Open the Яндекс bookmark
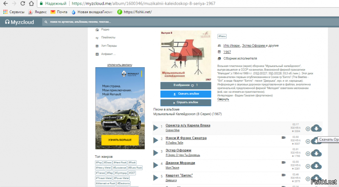339x187 pixels. [38, 12]
